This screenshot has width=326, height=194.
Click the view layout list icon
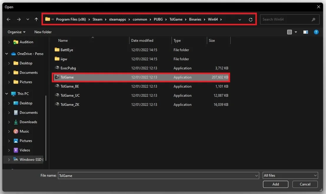pos(290,32)
